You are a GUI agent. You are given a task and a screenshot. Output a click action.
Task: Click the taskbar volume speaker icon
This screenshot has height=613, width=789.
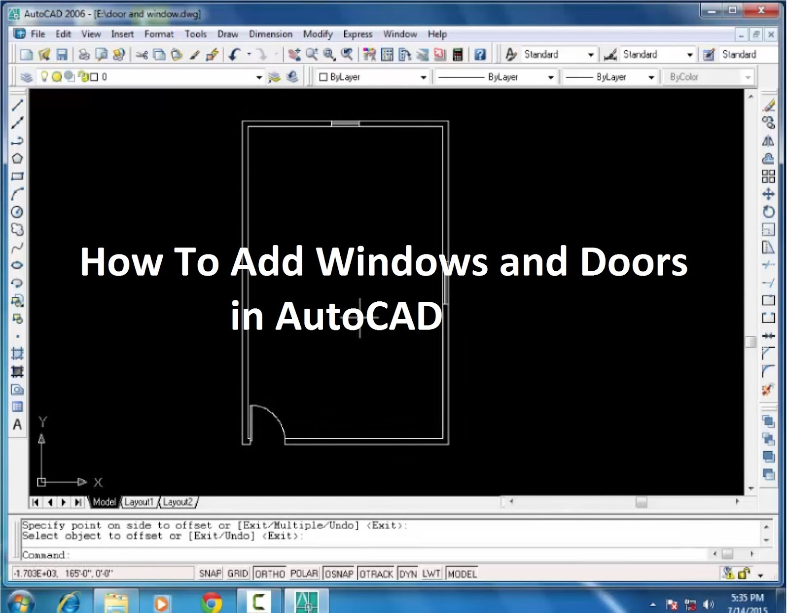(708, 604)
